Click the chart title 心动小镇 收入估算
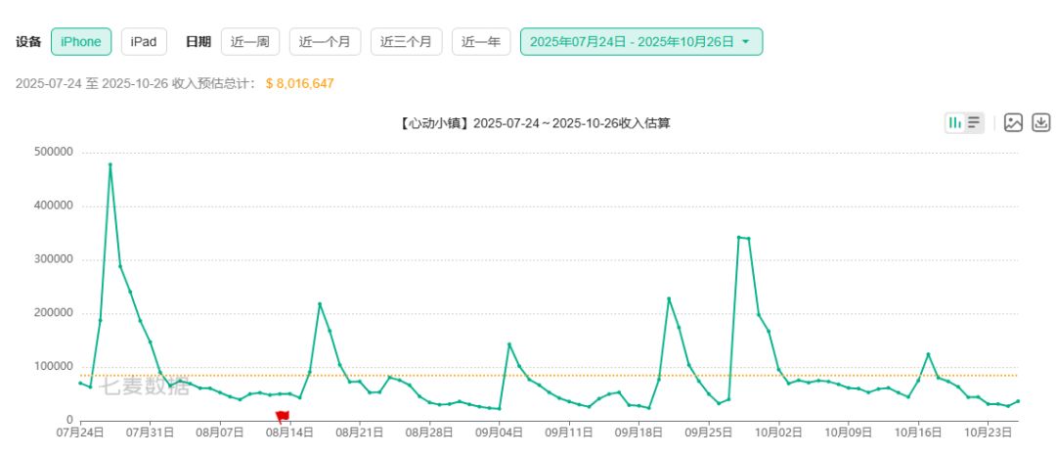Viewport: 1056px width, 455px height. pos(534,123)
